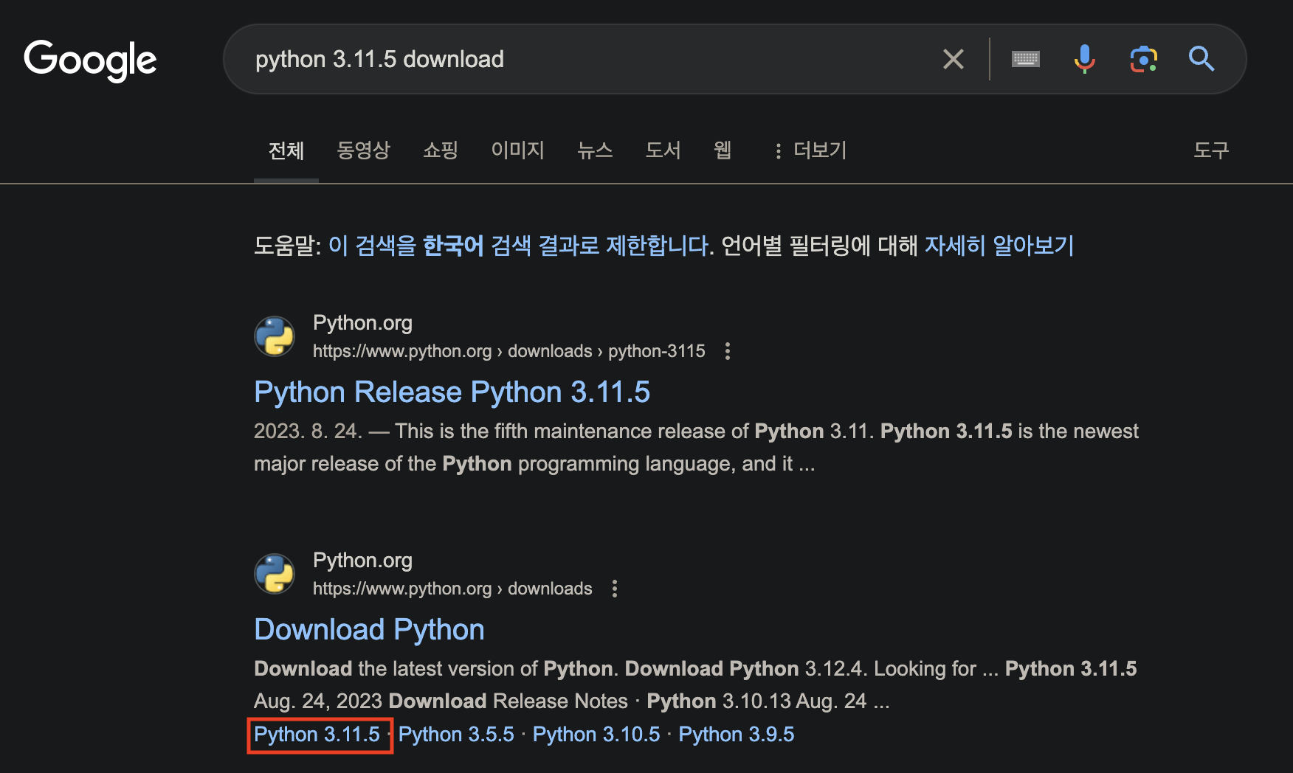This screenshot has width=1293, height=773.
Task: Click Python.org site name of first result
Action: point(362,323)
